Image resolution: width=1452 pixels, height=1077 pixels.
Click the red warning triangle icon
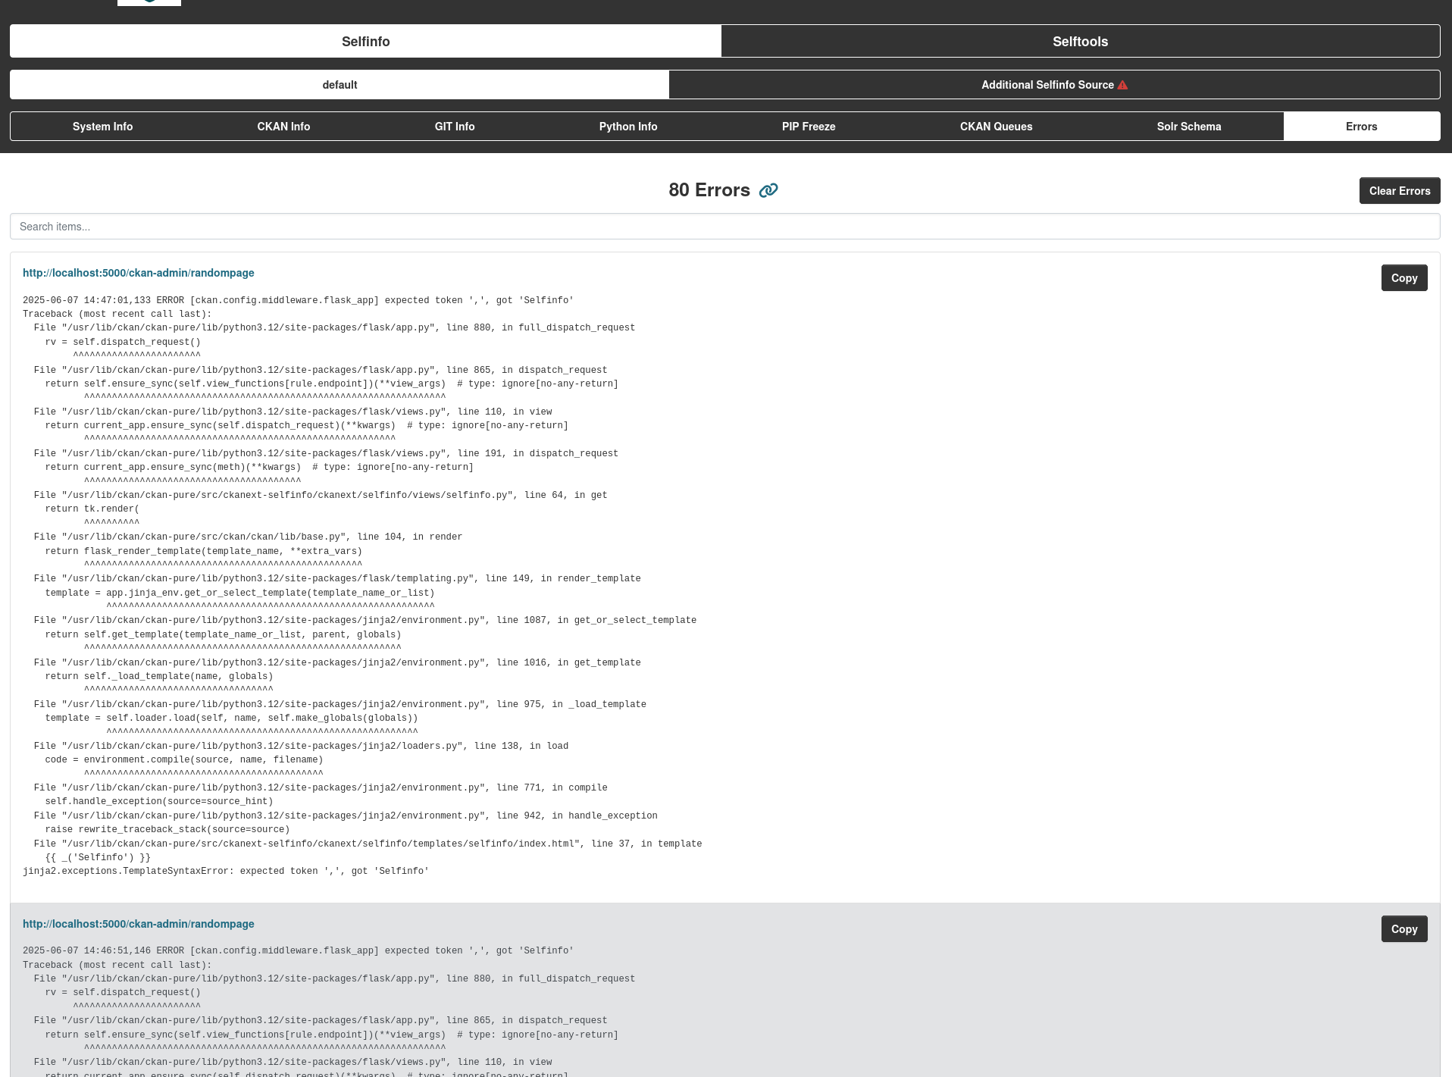[x=1122, y=85]
